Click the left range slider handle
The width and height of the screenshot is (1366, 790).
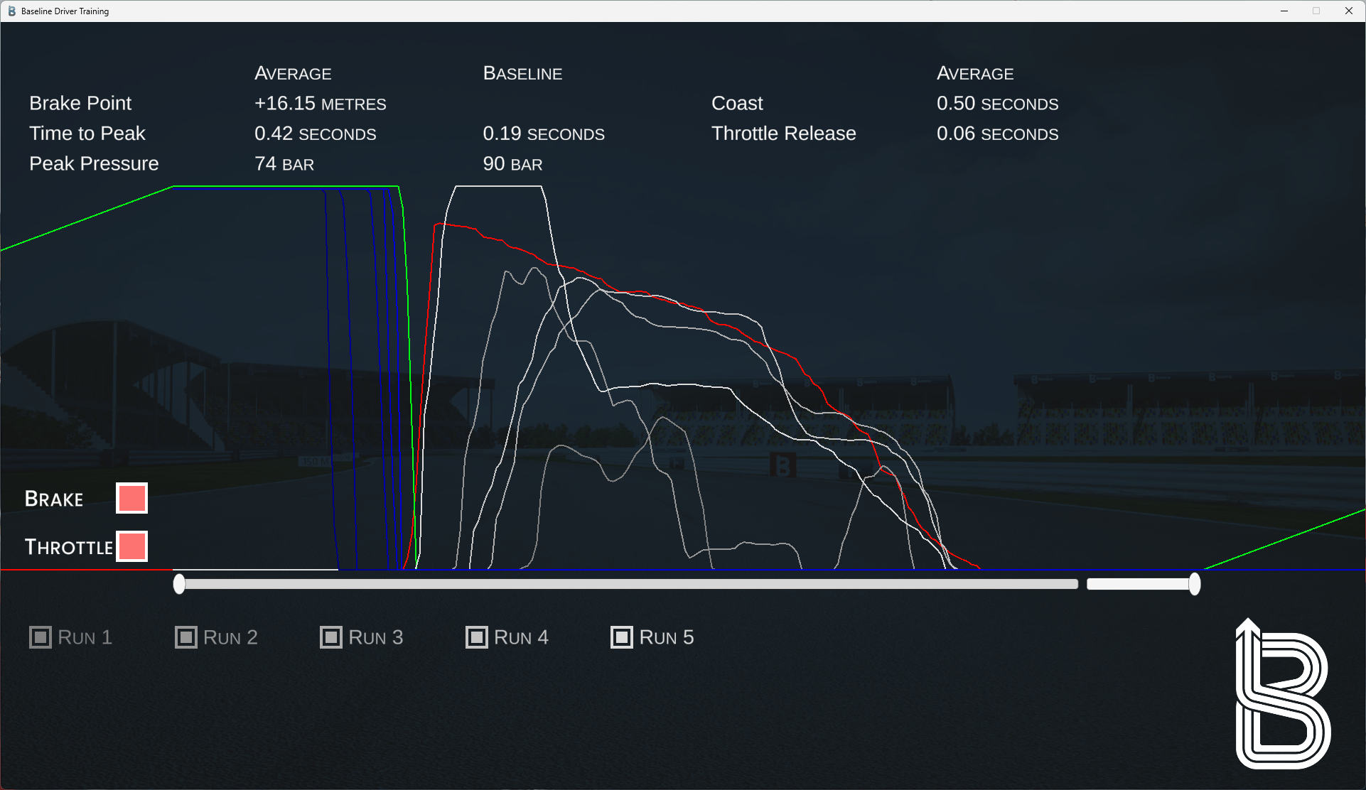click(179, 584)
